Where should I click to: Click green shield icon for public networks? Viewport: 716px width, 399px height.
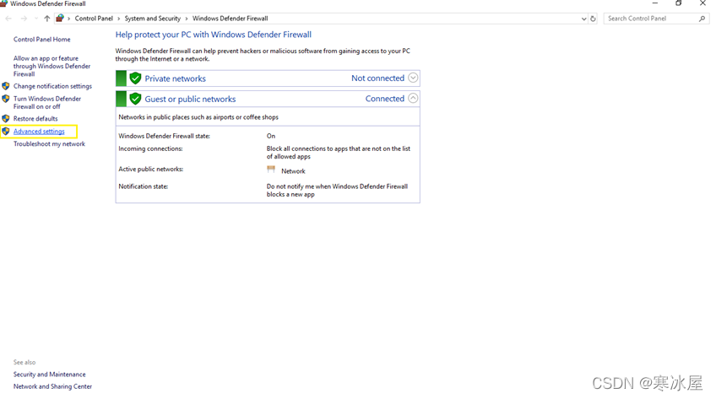click(135, 99)
